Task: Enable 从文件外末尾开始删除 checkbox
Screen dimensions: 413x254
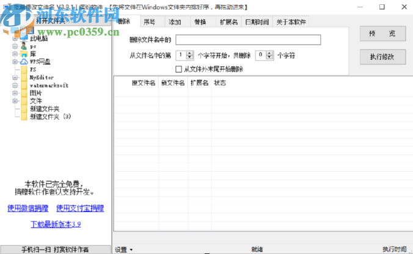Action: (178, 69)
